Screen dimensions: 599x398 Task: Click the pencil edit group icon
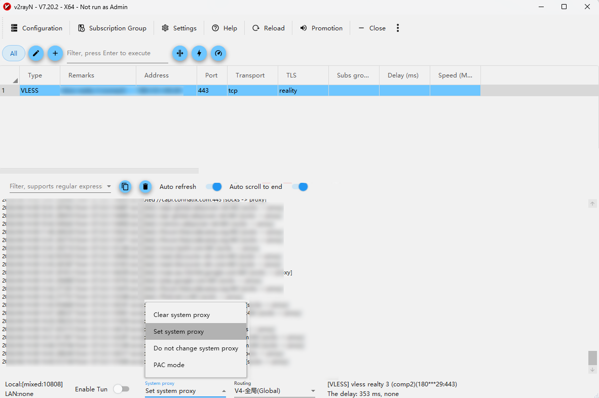click(x=36, y=54)
